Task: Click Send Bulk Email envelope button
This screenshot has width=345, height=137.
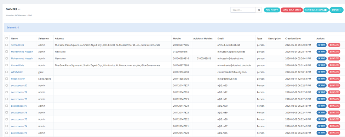Action: (316, 10)
